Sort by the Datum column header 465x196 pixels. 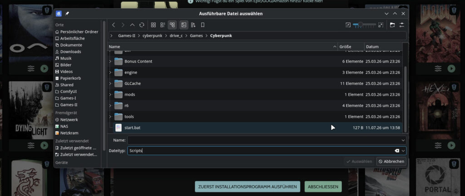(383, 47)
